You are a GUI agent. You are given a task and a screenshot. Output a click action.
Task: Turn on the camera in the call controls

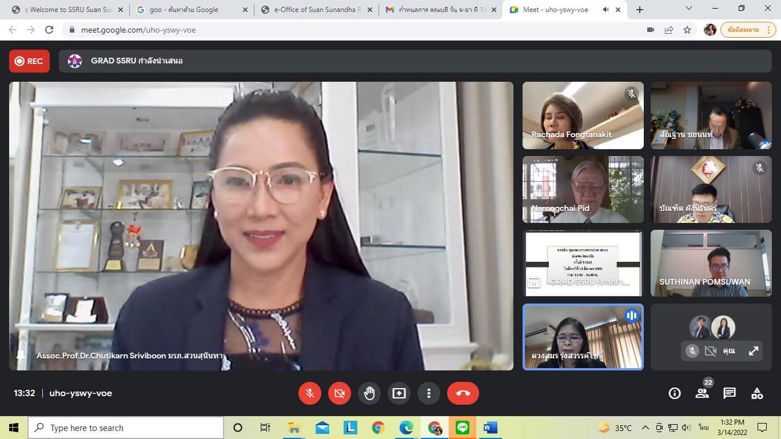point(340,393)
